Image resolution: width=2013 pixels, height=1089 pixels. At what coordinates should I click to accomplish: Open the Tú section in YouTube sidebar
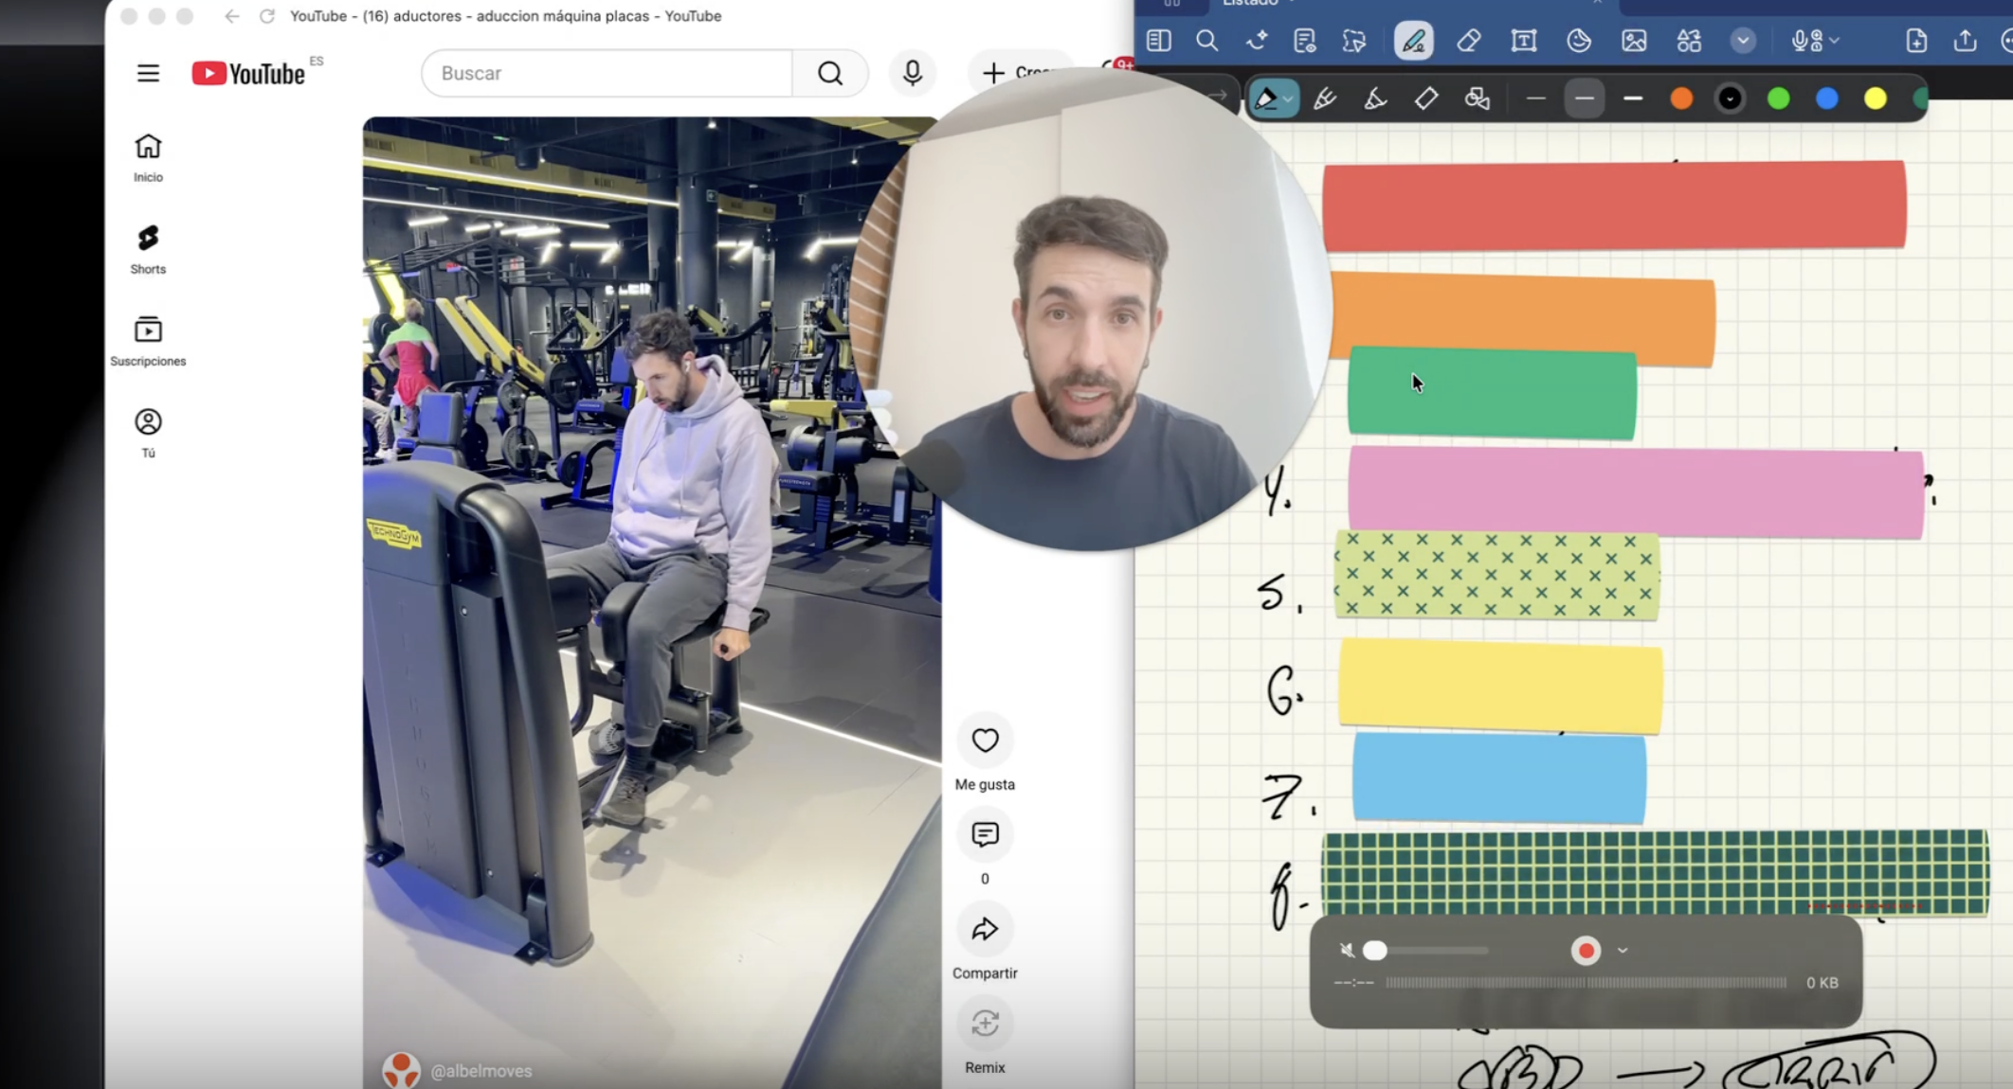tap(148, 434)
